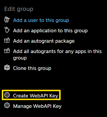Click the gear icon beside Manage WebAPI Key
The width and height of the screenshot is (107, 117).
pos(7,105)
